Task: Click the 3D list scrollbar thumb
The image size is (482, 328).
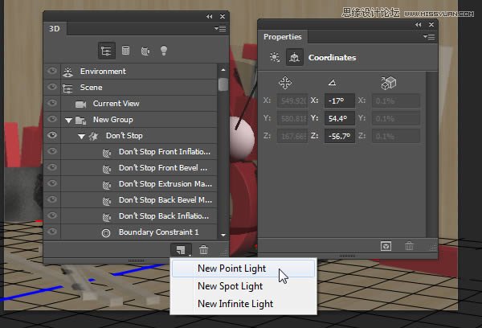Action: pyautogui.click(x=223, y=84)
